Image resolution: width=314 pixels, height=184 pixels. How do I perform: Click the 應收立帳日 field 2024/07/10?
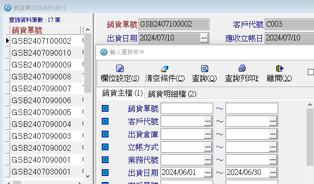290,38
